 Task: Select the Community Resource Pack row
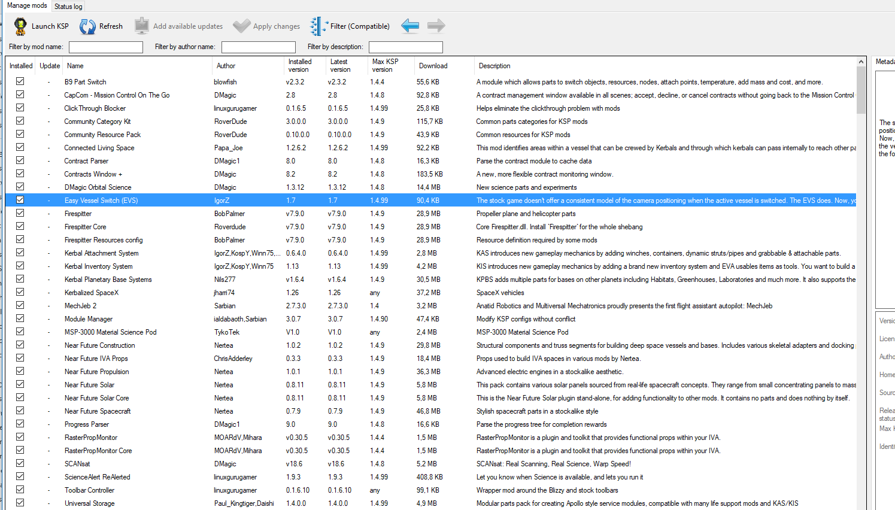coord(431,135)
